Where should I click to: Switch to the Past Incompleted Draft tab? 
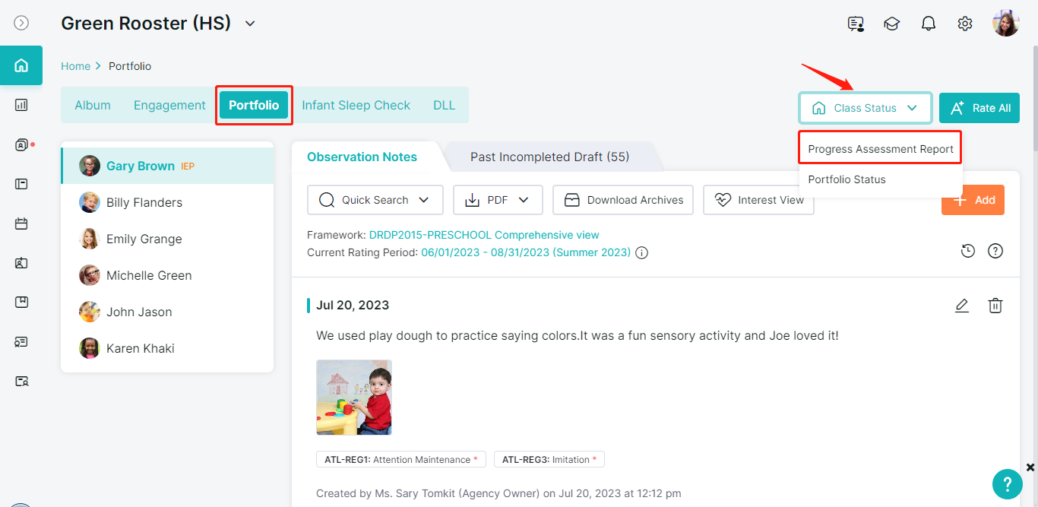point(549,157)
